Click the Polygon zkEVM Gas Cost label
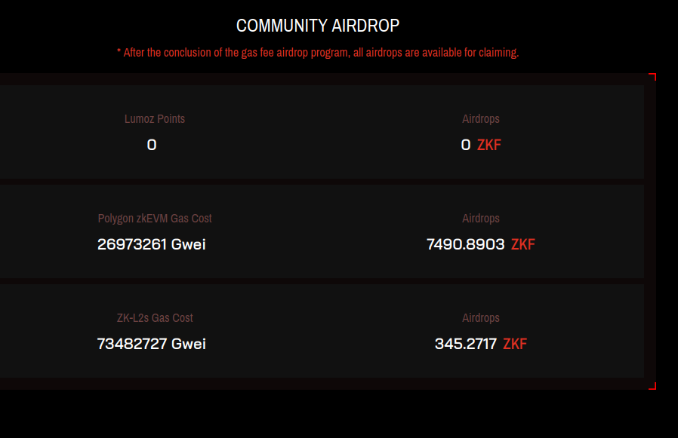 [155, 219]
